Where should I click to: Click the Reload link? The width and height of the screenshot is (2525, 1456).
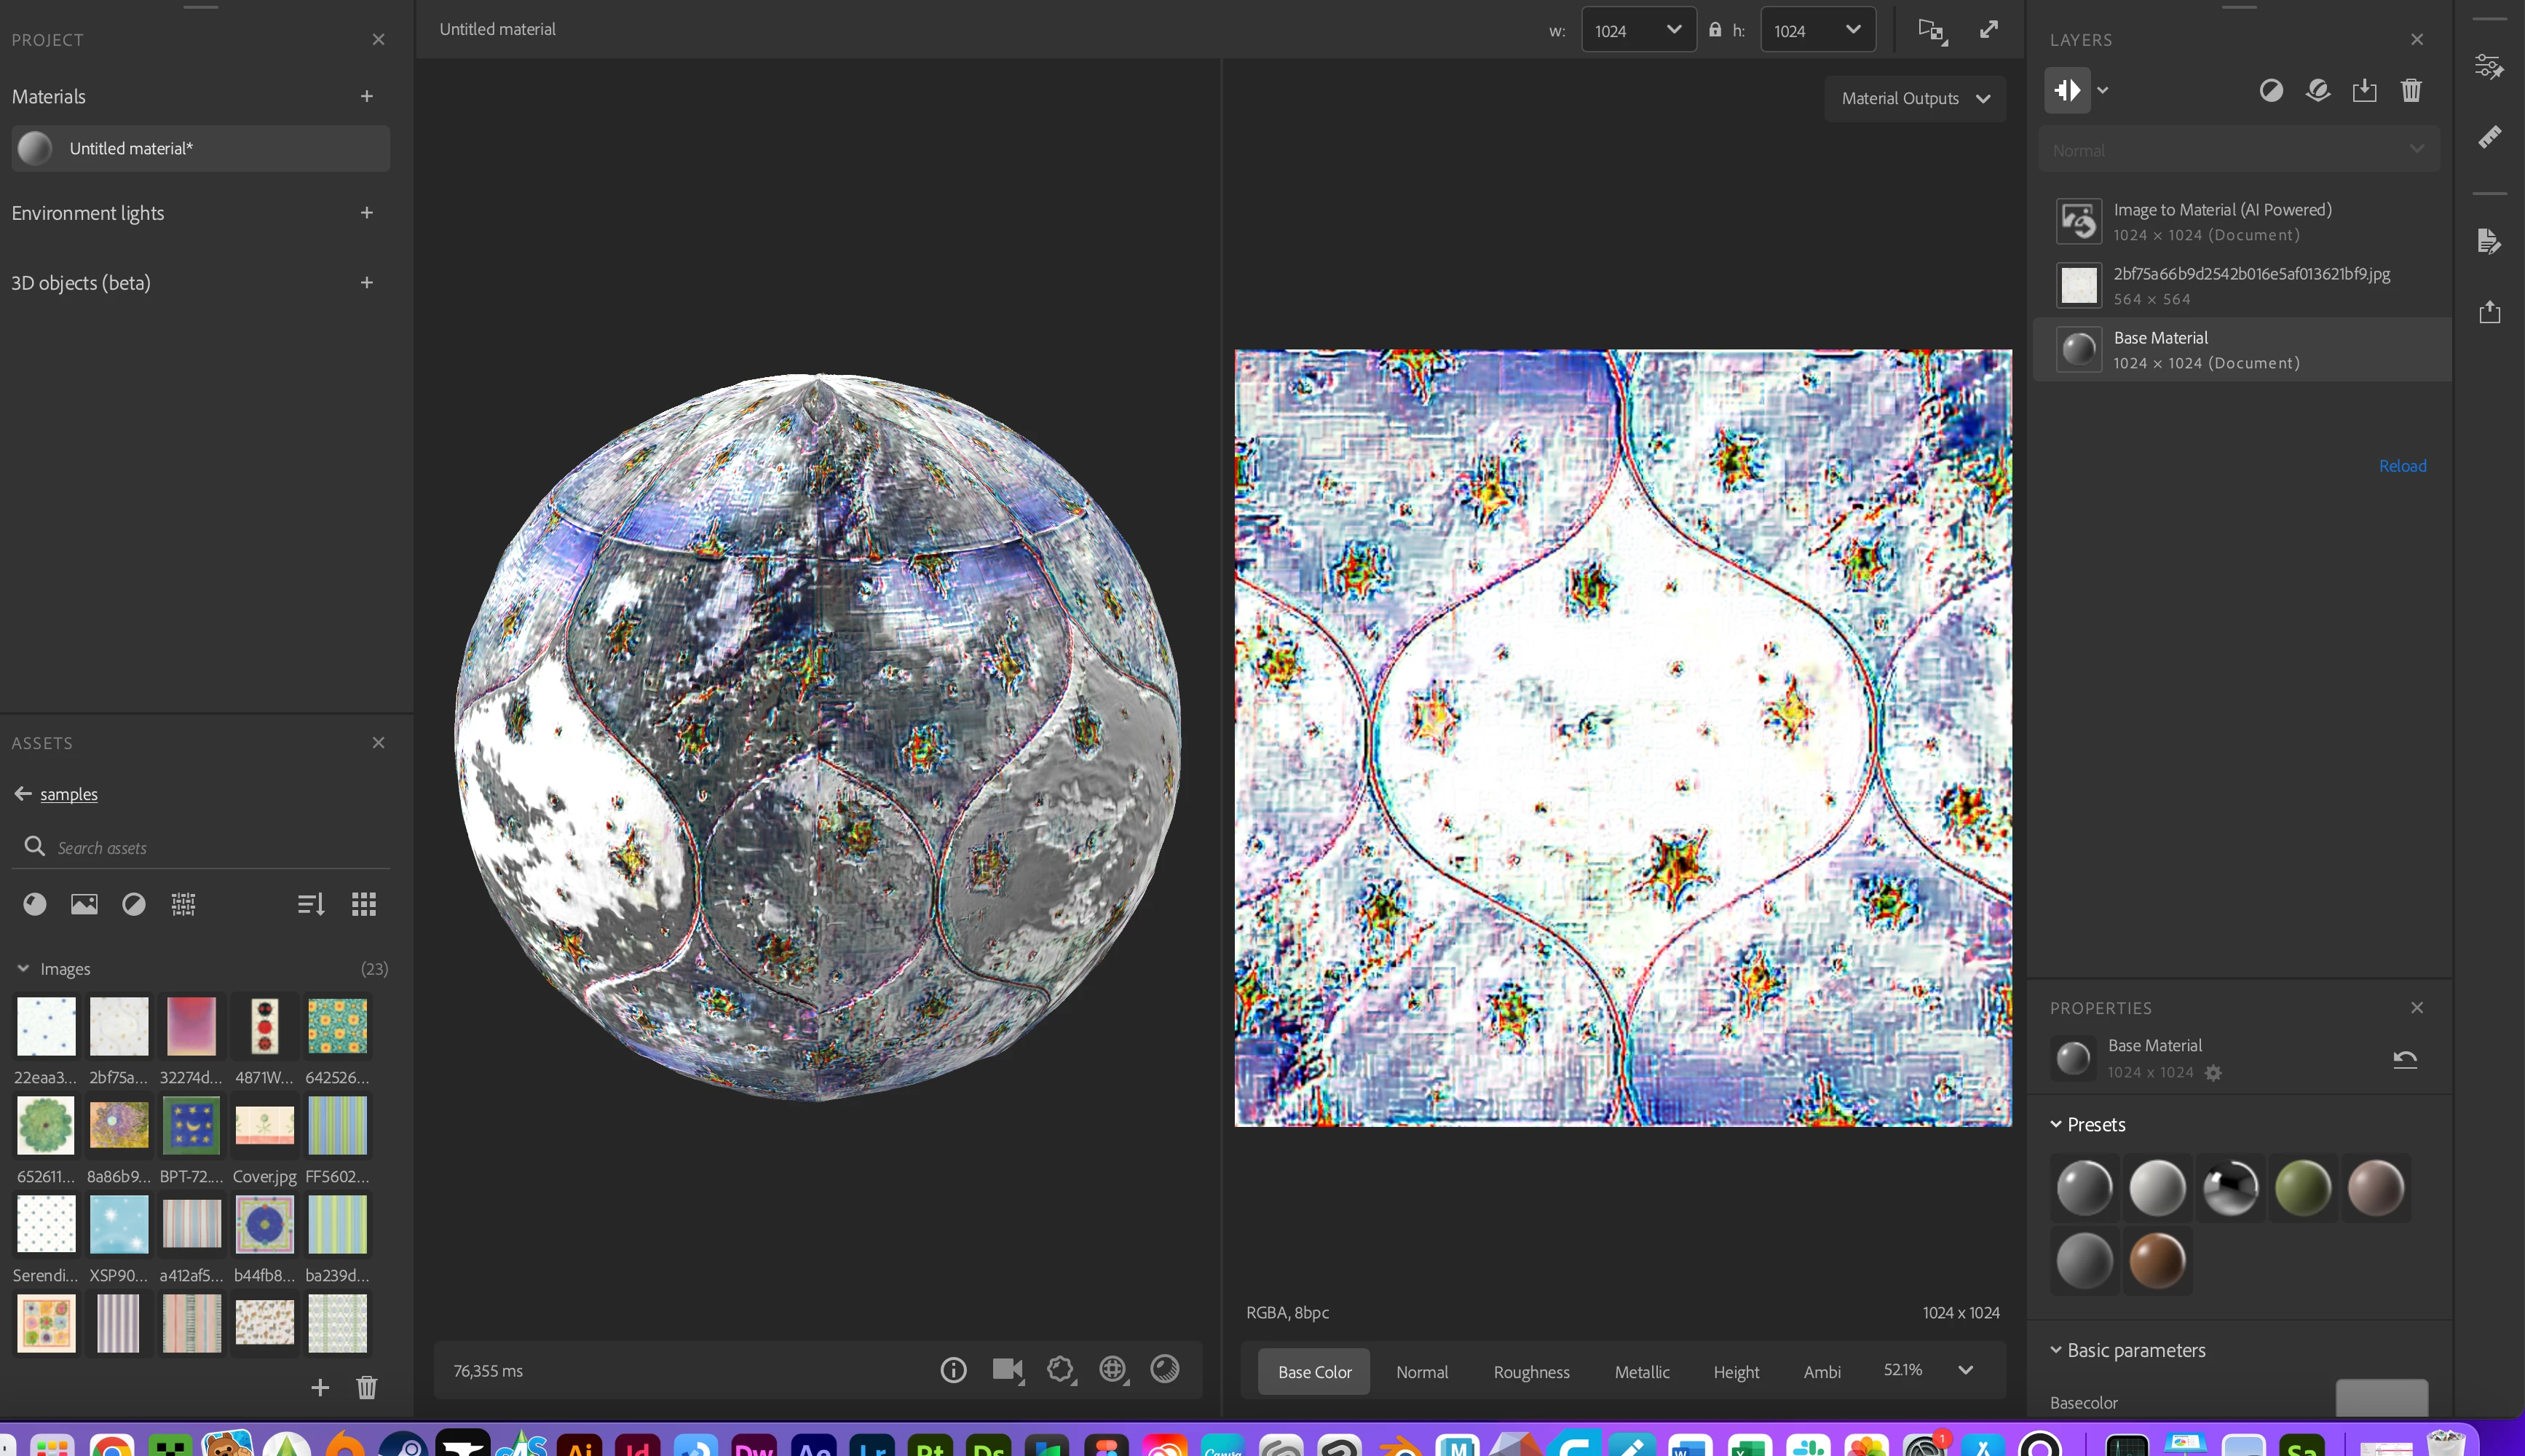click(2402, 466)
